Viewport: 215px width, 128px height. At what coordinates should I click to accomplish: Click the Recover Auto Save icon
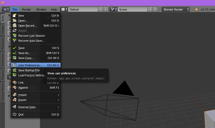pyautogui.click(x=15, y=41)
